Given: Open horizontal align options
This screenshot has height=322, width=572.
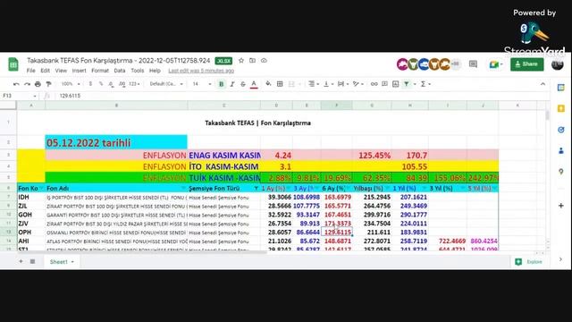Looking at the screenshot, I should click(x=314, y=84).
